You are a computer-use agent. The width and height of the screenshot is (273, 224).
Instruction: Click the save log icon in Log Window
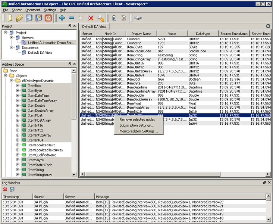pos(12,189)
